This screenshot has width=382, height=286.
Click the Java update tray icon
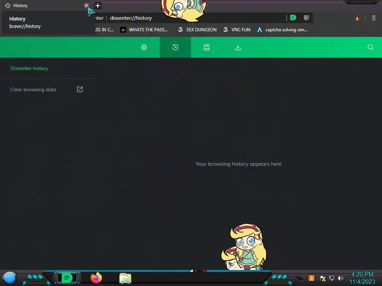click(x=311, y=278)
